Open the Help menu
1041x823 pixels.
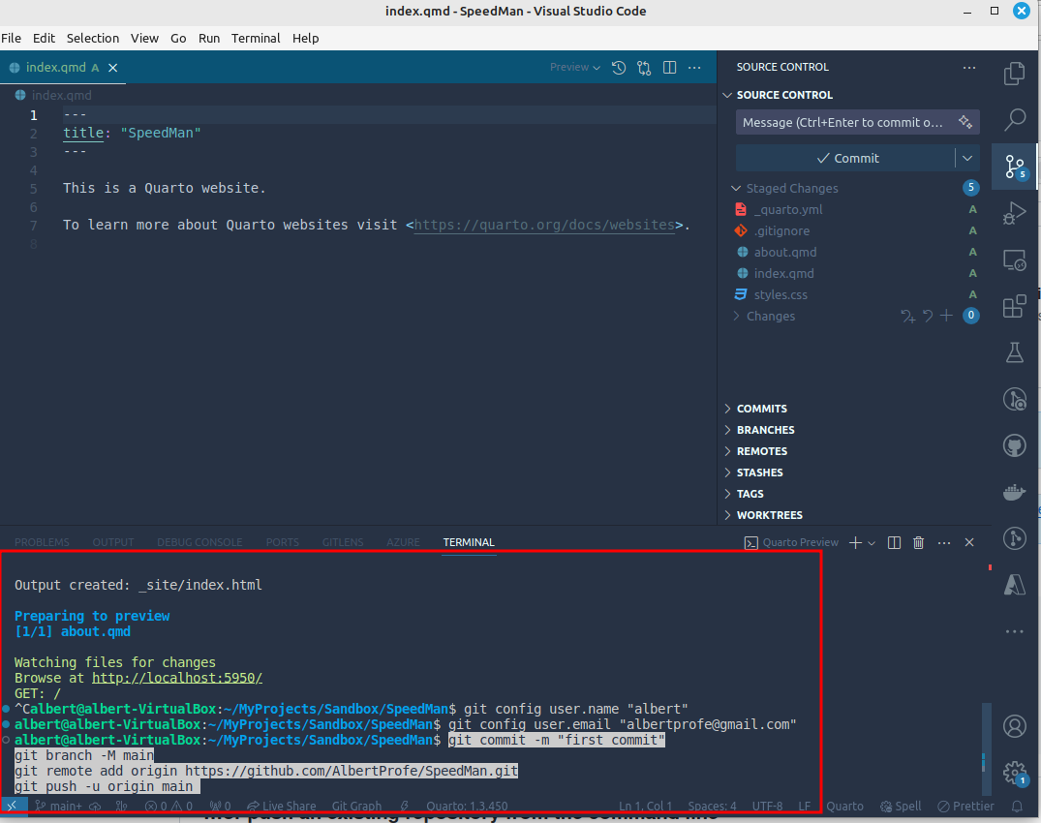305,38
